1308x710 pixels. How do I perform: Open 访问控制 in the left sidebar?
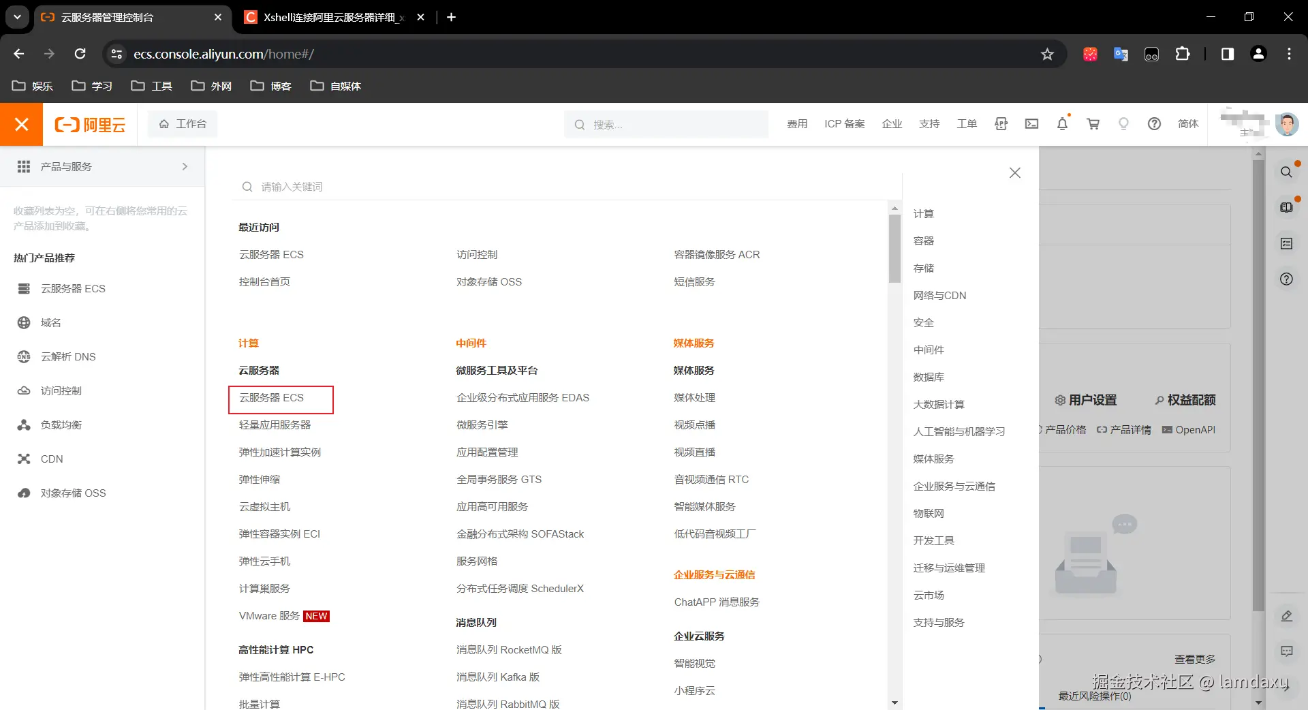61,390
